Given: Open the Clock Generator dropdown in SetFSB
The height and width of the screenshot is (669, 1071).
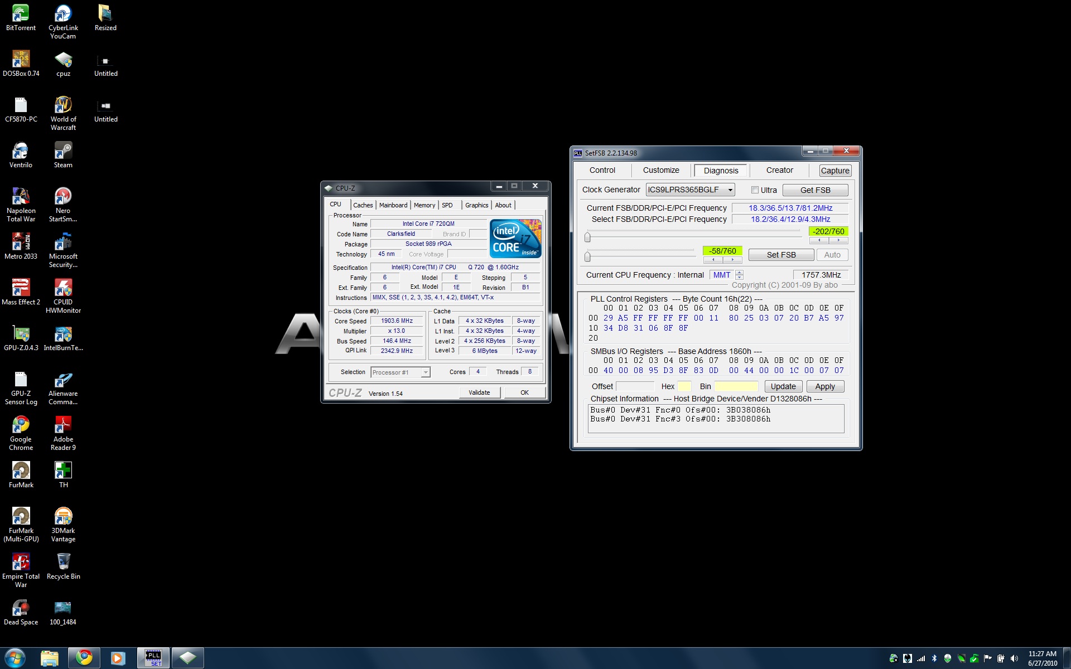Looking at the screenshot, I should tap(690, 190).
